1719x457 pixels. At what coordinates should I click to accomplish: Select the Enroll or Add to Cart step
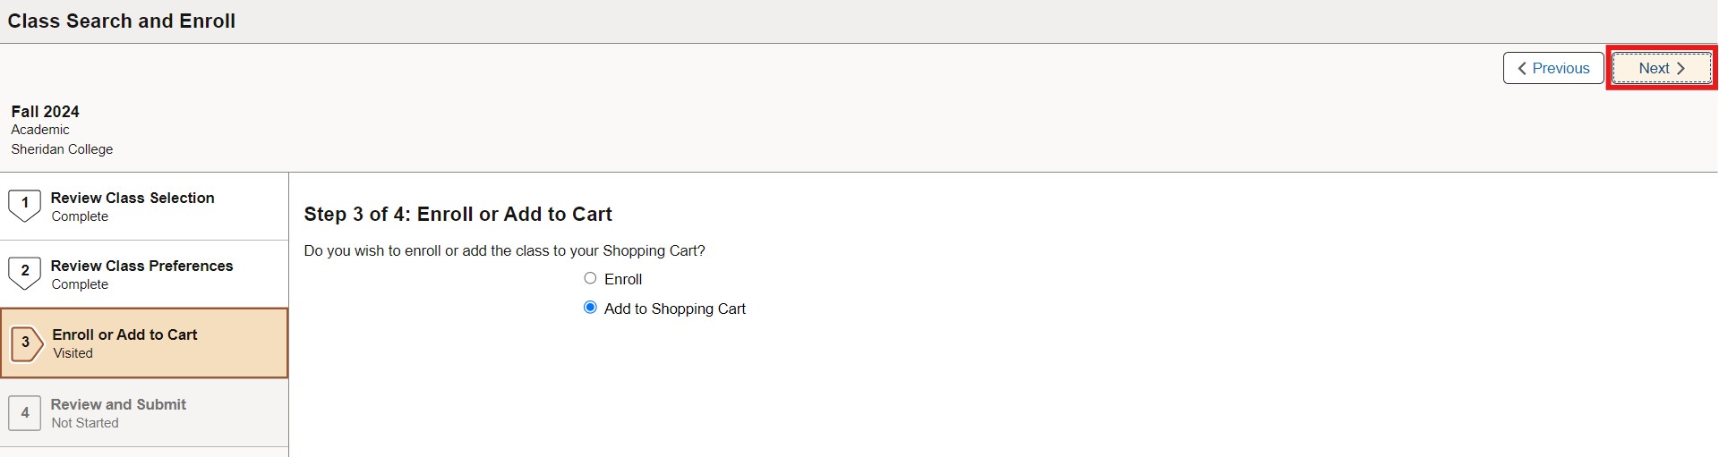click(124, 334)
